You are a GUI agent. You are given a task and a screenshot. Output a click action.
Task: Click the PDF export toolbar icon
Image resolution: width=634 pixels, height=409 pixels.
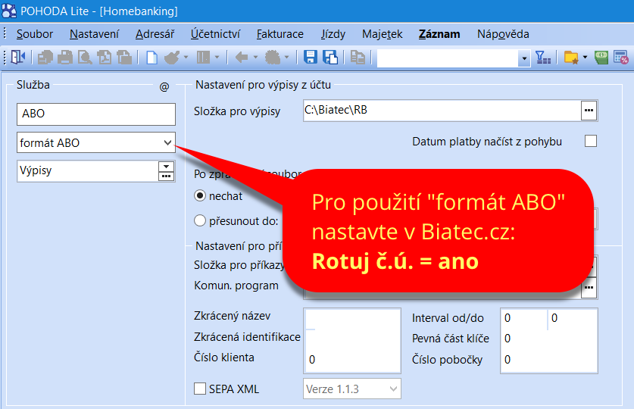[x=105, y=58]
